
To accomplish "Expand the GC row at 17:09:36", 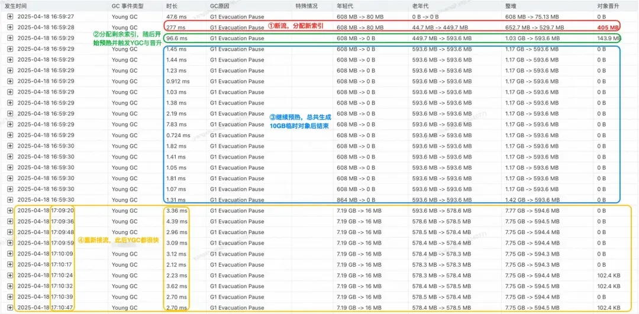I will point(10,222).
